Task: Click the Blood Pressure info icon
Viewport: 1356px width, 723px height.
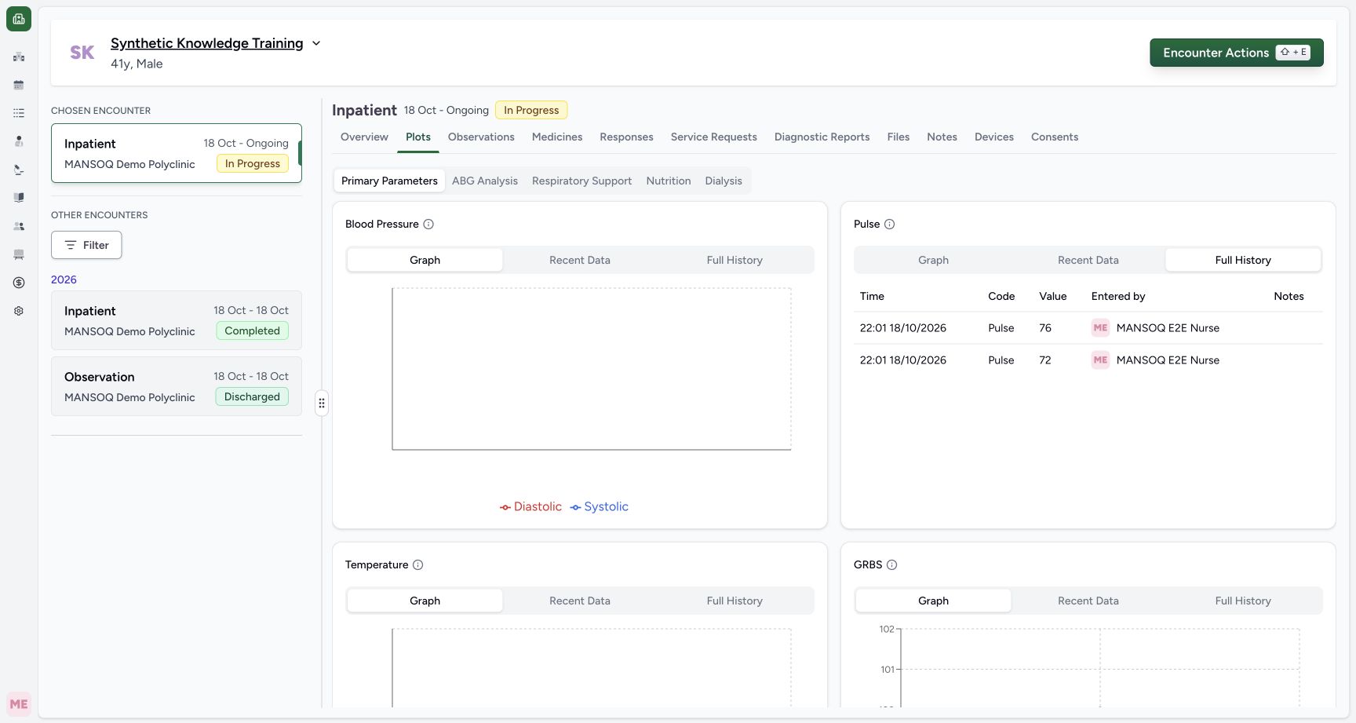Action: click(428, 225)
